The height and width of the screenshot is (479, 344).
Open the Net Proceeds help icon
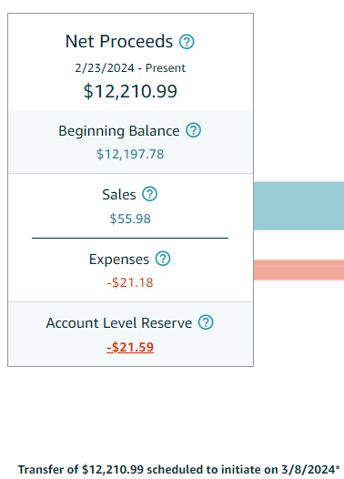tap(187, 42)
